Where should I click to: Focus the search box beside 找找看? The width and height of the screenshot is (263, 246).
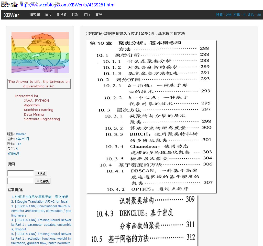point(21,173)
